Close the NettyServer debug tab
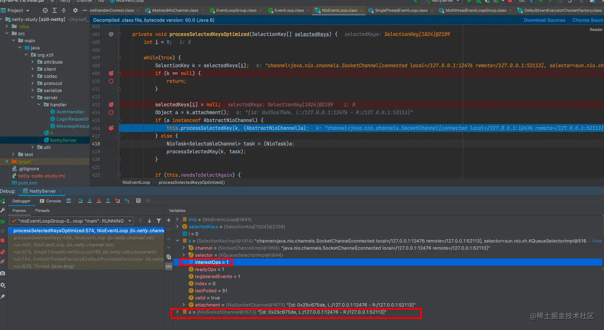Screen dimensions: 604x330 60,191
